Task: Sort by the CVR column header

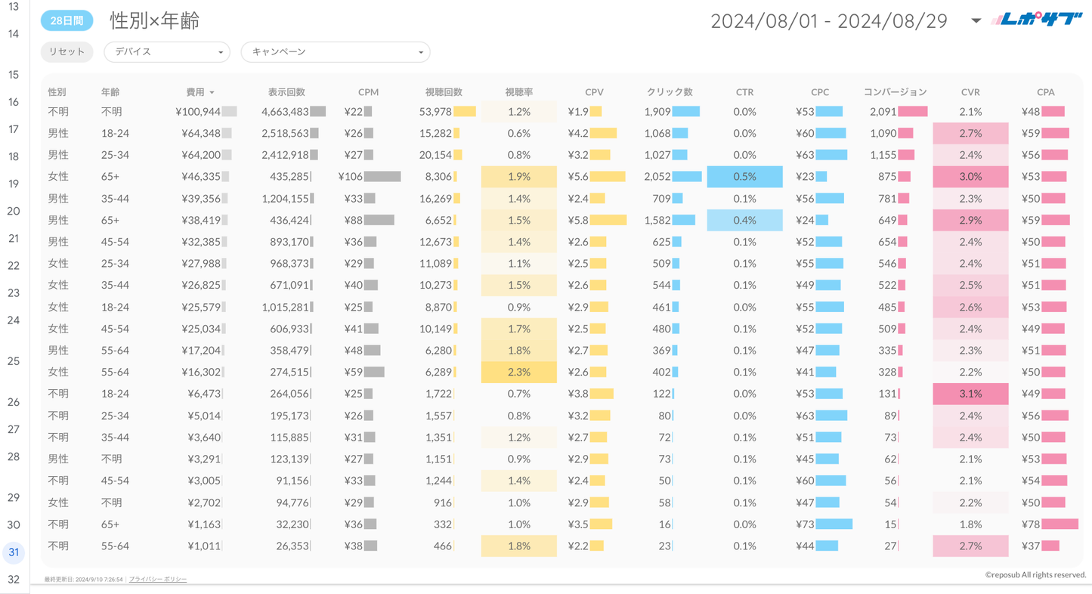Action: 970,92
